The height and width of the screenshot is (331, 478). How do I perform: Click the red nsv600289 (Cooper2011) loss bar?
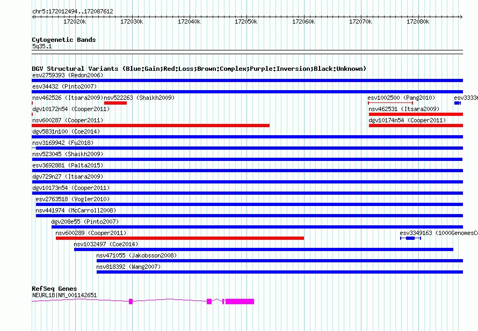(179, 238)
